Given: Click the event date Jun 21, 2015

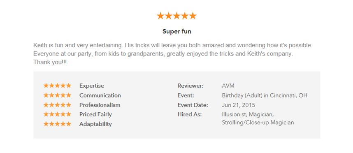Looking at the screenshot, I should tap(238, 105).
